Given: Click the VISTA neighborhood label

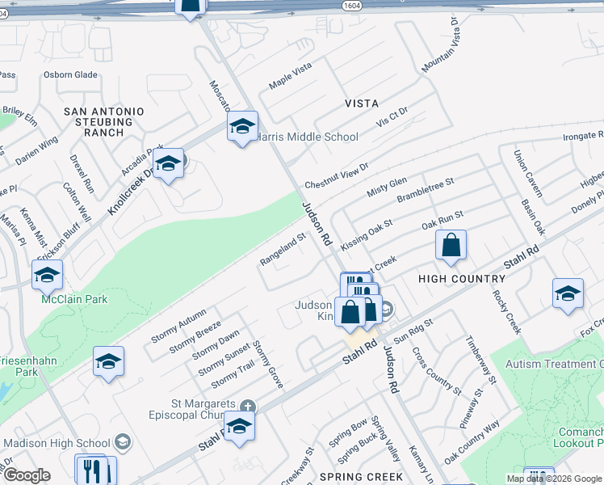Looking at the screenshot, I should click(x=361, y=103).
